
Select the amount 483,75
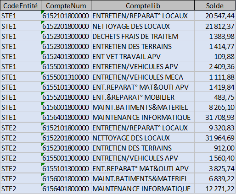click(x=215, y=97)
